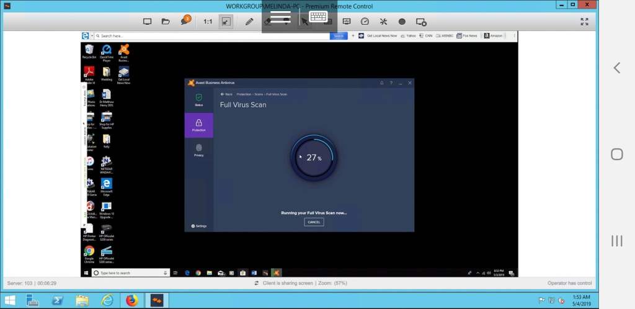Open the Avast icon on the remote taskbar
Viewport: 635px width, 309px height.
pyautogui.click(x=276, y=273)
